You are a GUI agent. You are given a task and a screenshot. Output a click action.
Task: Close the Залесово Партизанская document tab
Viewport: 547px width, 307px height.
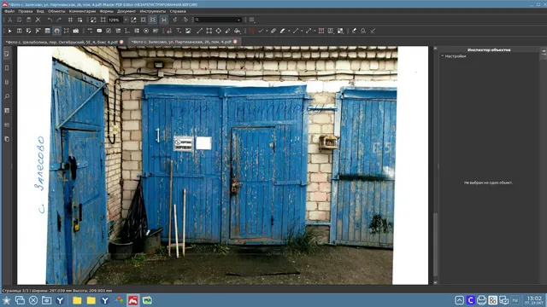(x=236, y=42)
